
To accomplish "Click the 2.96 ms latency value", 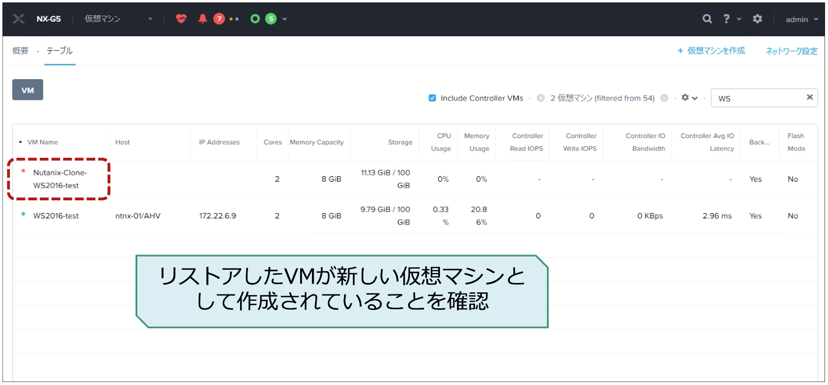I will point(717,216).
